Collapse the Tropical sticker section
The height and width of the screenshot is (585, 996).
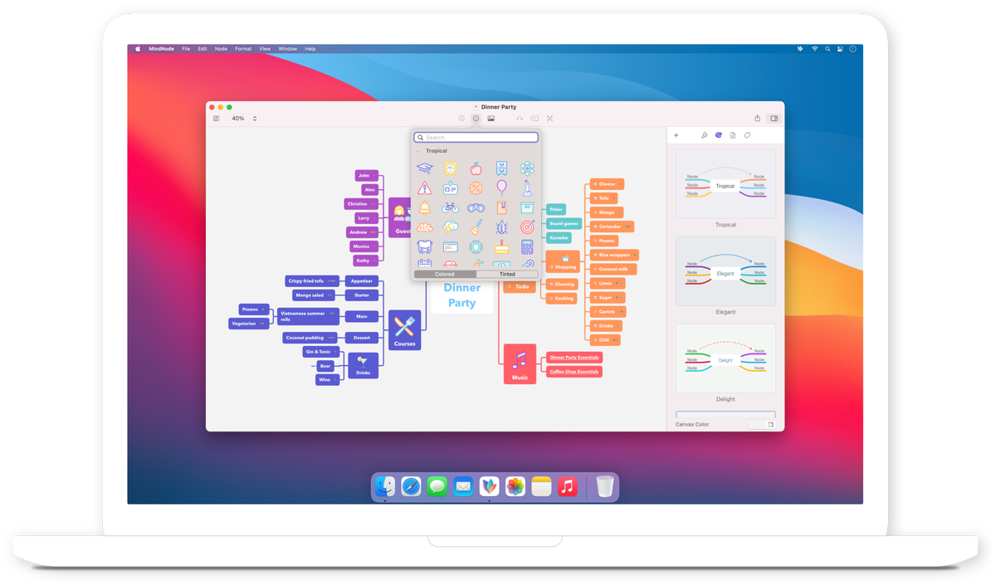coord(418,150)
